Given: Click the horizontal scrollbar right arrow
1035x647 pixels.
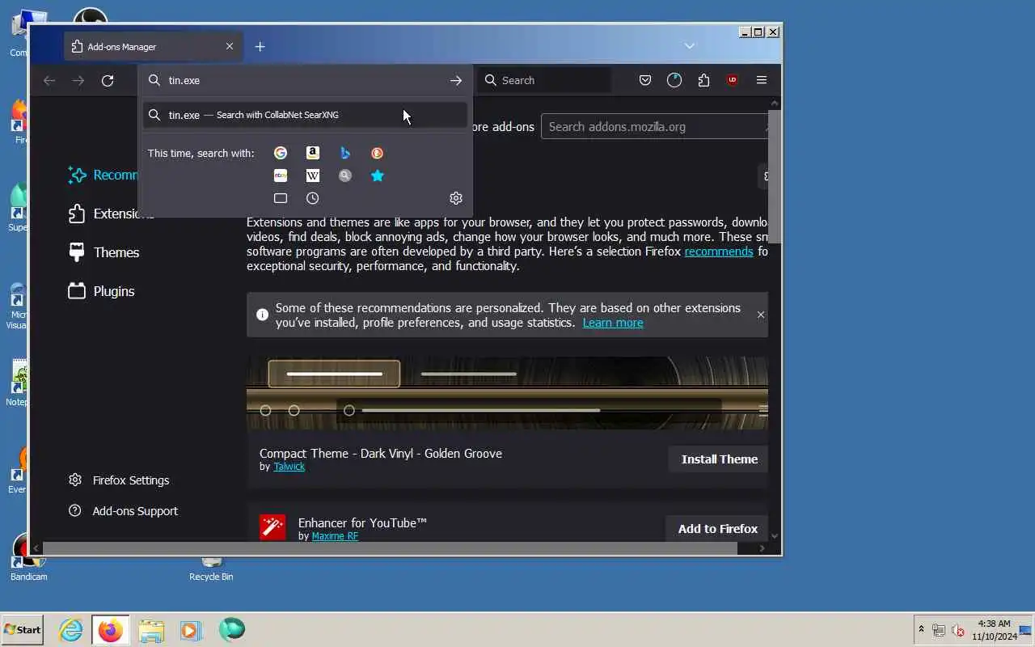Looking at the screenshot, I should coord(762,548).
